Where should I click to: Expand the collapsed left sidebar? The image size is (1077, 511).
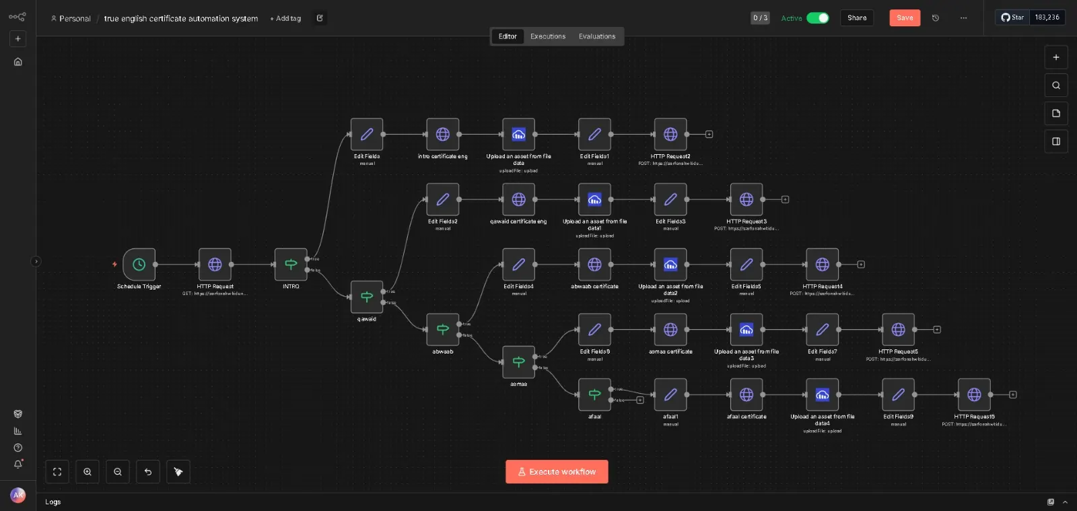click(x=36, y=261)
